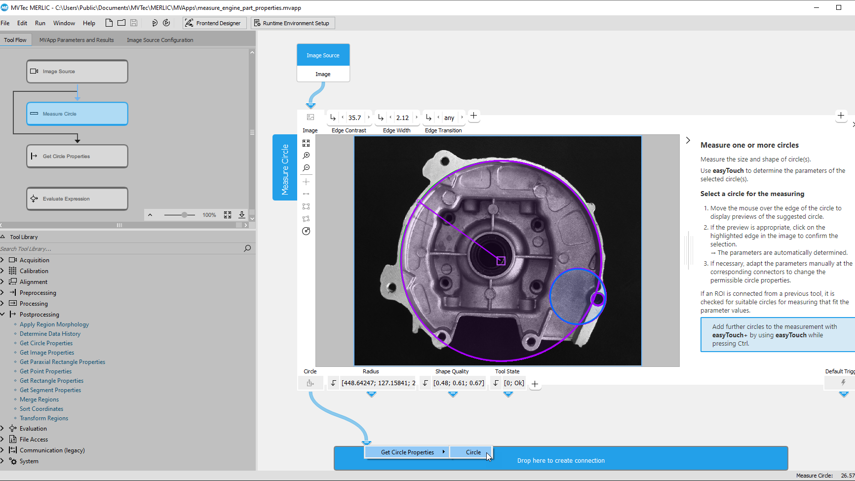Click the Tool State result arrow icon

(x=496, y=383)
